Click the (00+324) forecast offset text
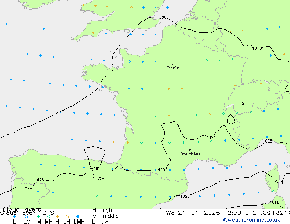This screenshot has width=290, height=224. [275, 213]
